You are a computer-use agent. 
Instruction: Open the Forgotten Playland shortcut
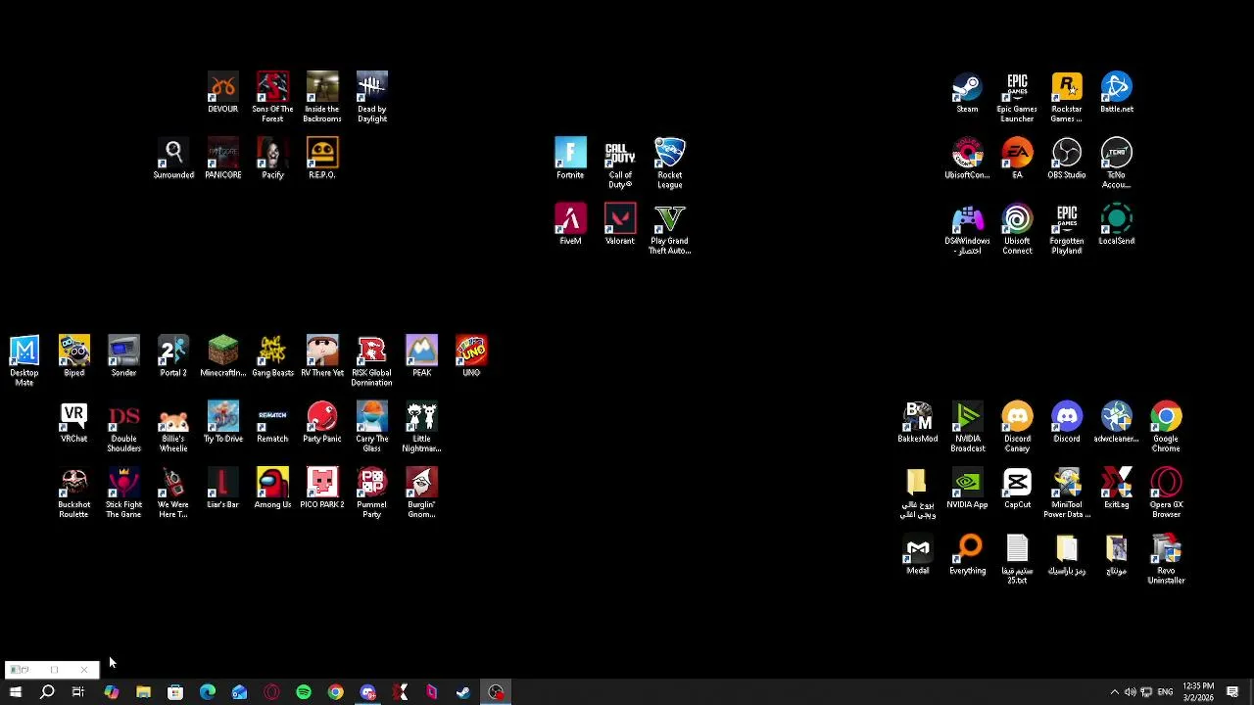[1067, 229]
